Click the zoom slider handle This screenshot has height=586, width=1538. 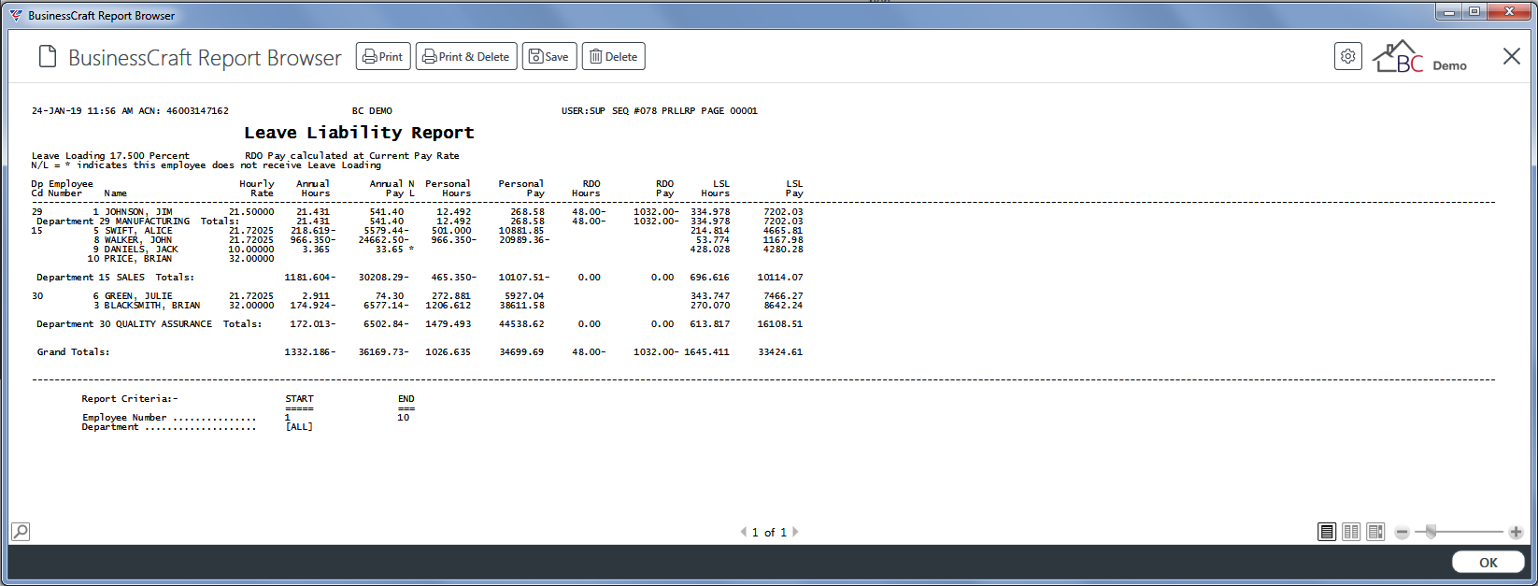1431,532
